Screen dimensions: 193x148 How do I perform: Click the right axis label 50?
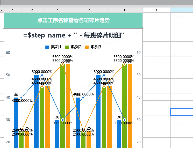pos(139,75)
